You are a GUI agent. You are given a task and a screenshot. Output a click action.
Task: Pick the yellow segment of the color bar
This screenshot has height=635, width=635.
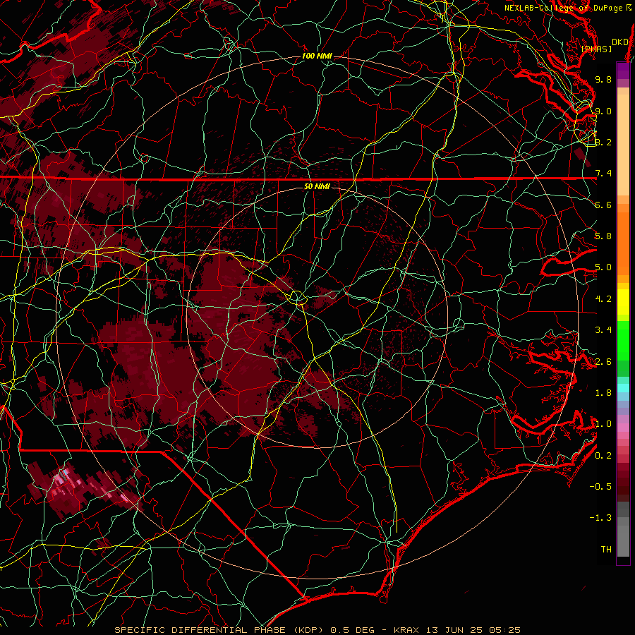[x=623, y=302]
